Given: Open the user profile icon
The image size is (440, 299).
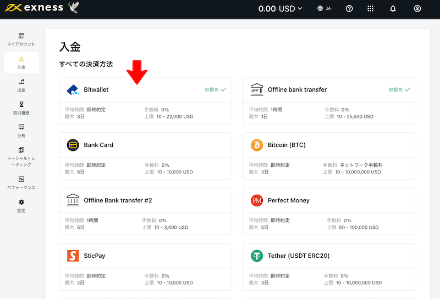Looking at the screenshot, I should [x=417, y=9].
